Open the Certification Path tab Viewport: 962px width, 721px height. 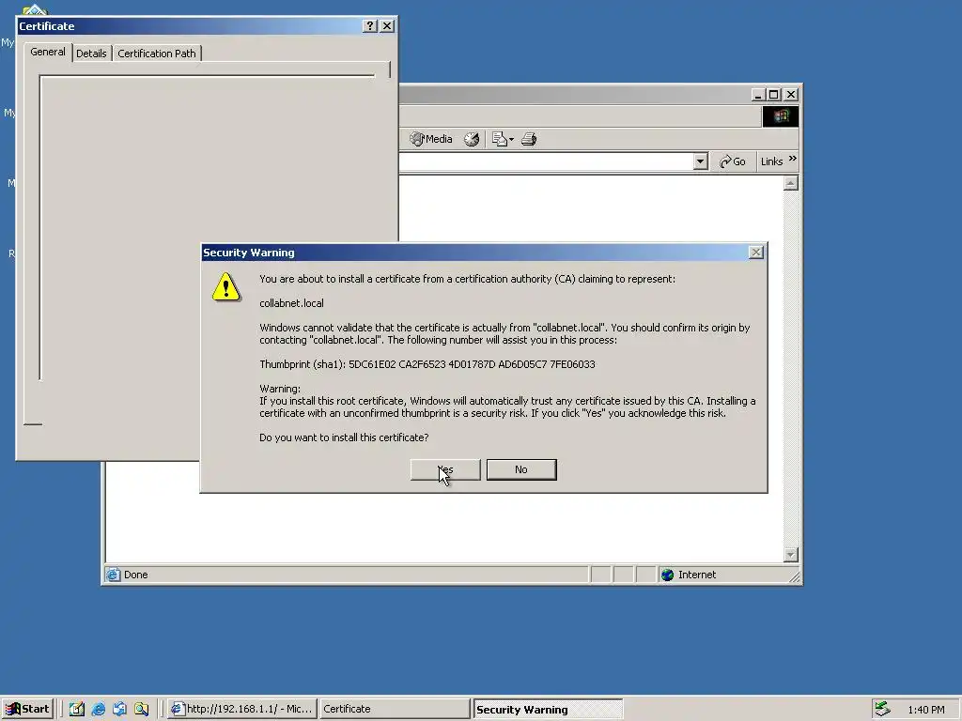point(157,54)
